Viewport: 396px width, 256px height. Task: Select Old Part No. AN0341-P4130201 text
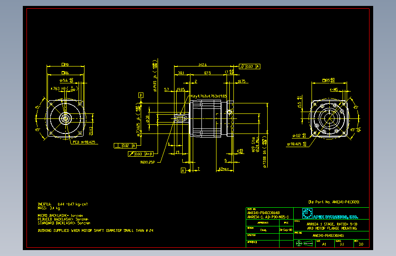coord(334,202)
